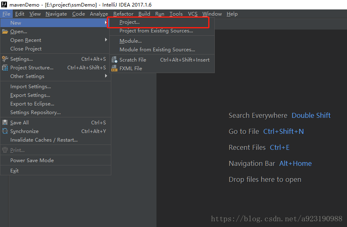Open the View menu
The height and width of the screenshot is (227, 347).
35,14
